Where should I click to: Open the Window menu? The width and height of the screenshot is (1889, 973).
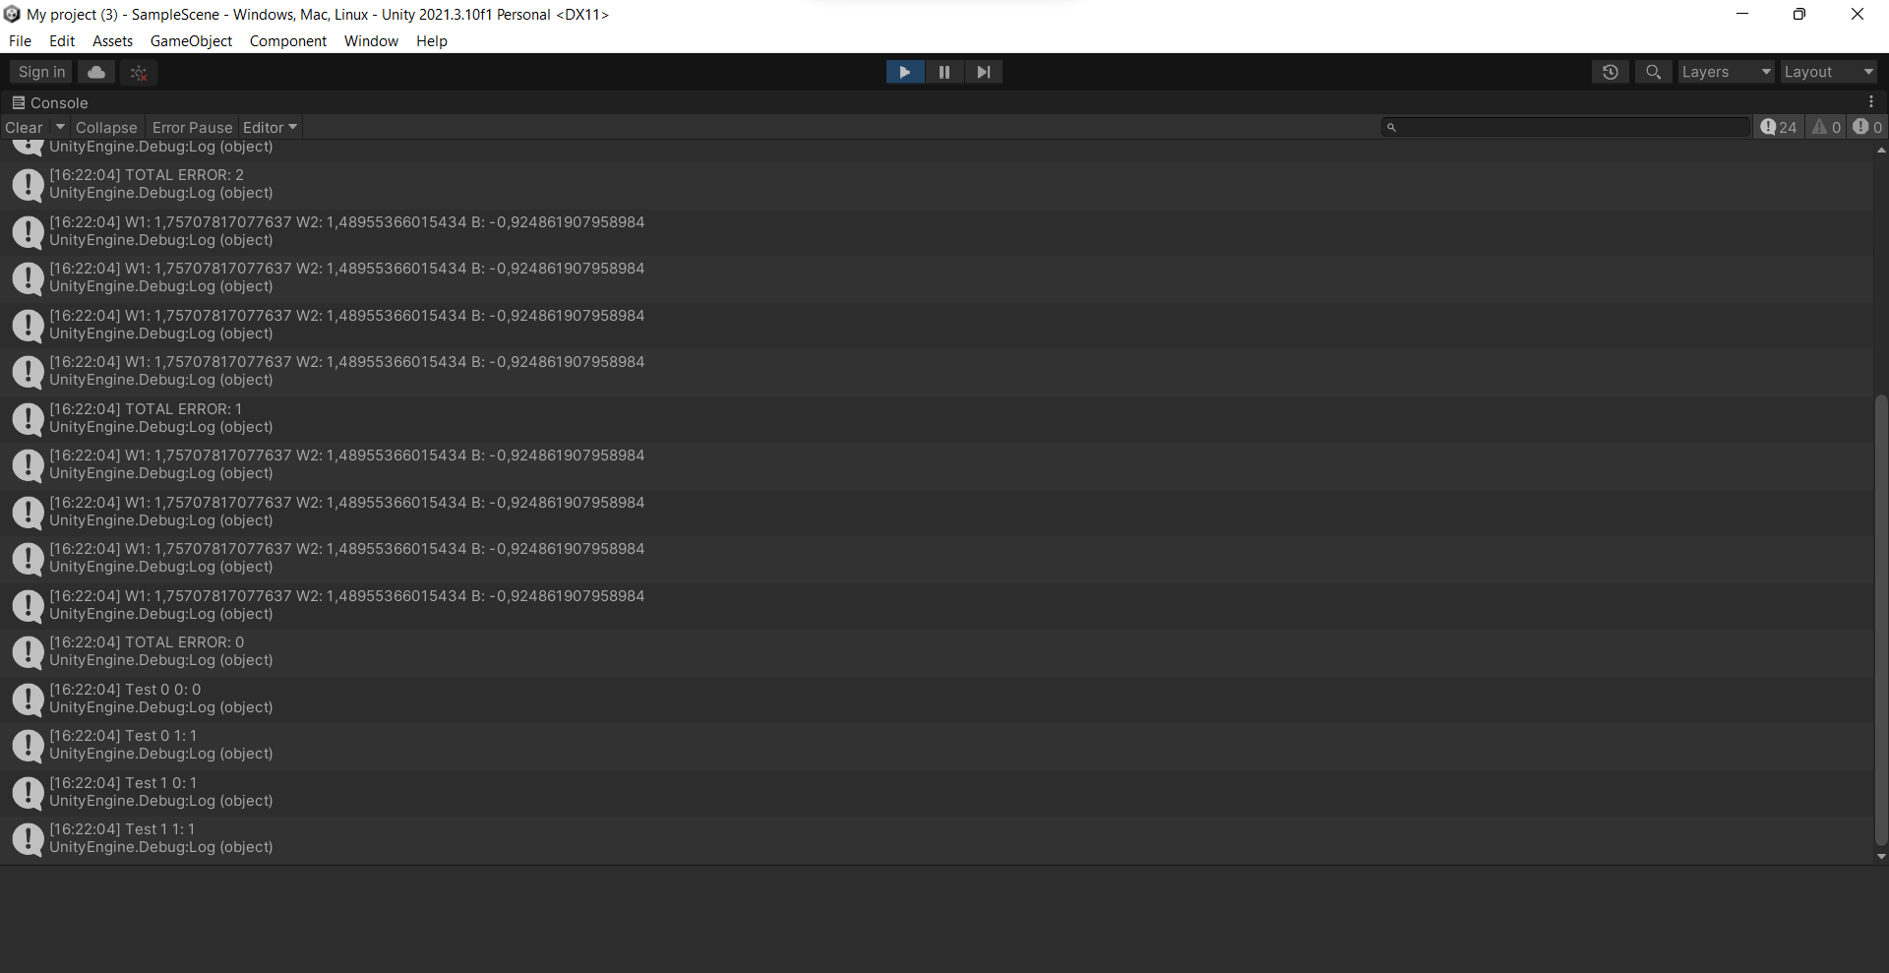pyautogui.click(x=371, y=40)
